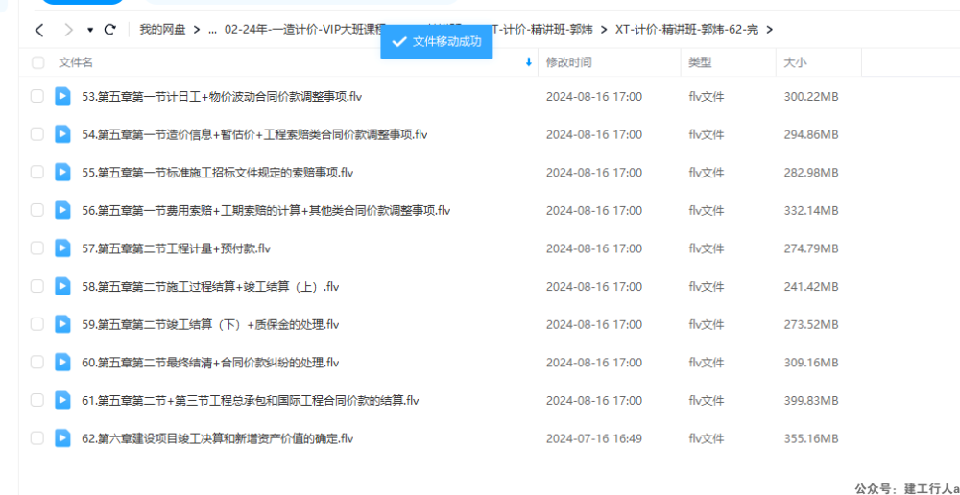Select 61.第五章第二节+第三节工程总承包 file name

pos(251,401)
